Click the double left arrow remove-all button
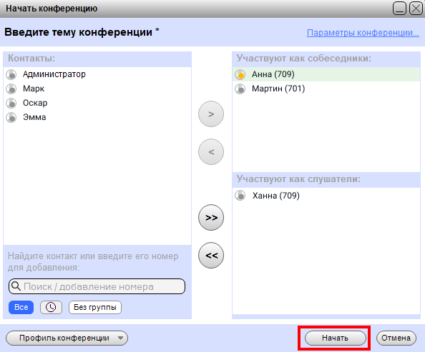This screenshot has height=352, width=425. [211, 255]
